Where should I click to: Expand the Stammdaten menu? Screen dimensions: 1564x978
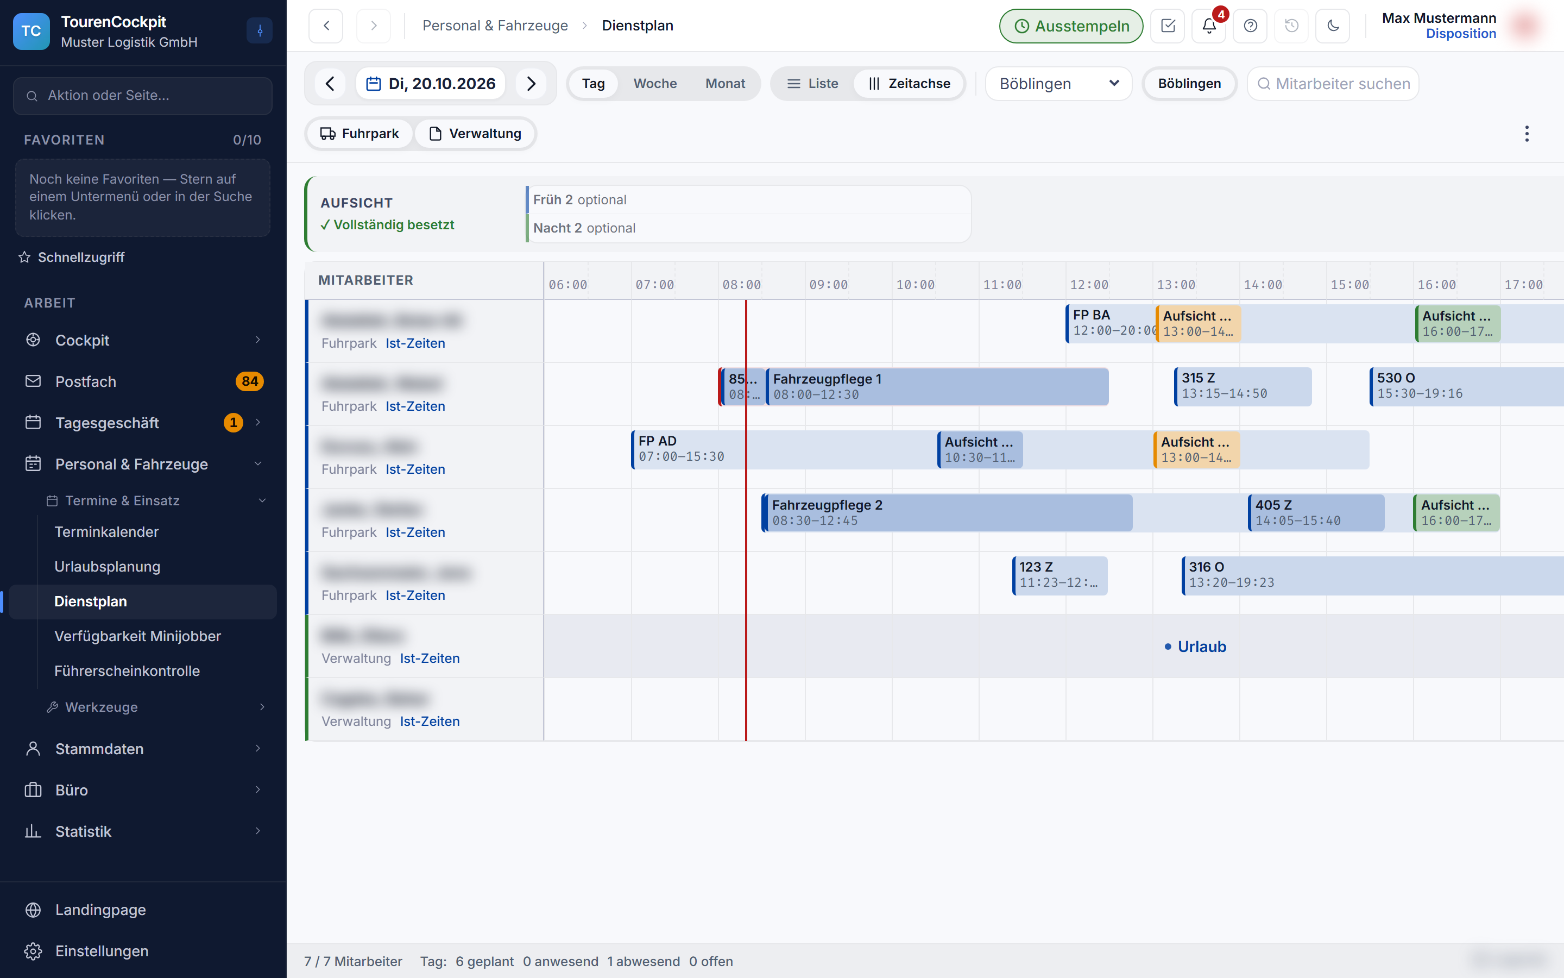click(258, 748)
